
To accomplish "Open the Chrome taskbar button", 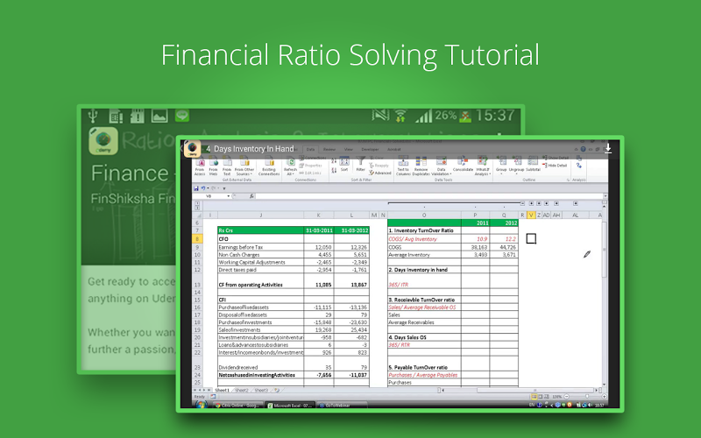I will coord(237,406).
